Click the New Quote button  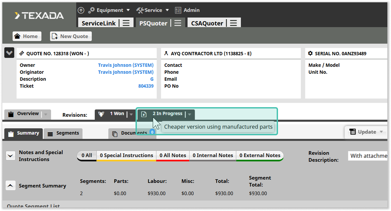(71, 36)
